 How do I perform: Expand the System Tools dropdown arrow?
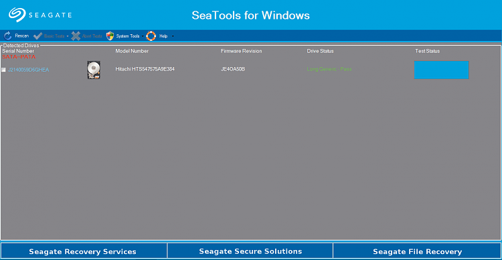pyautogui.click(x=143, y=36)
